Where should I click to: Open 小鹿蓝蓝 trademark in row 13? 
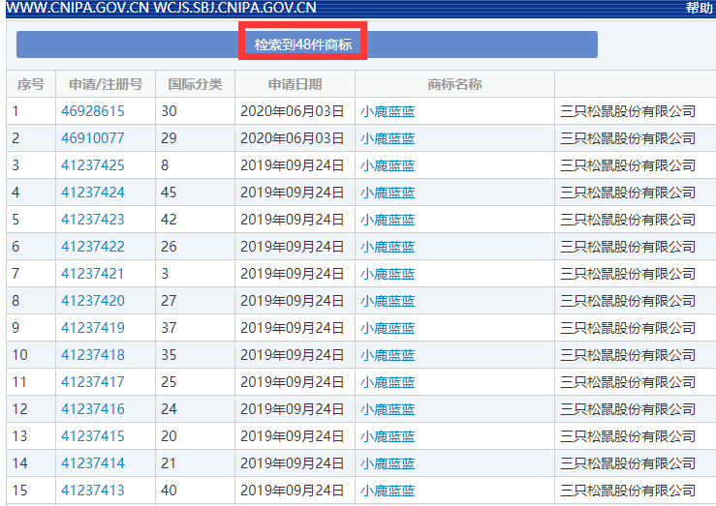(x=388, y=436)
